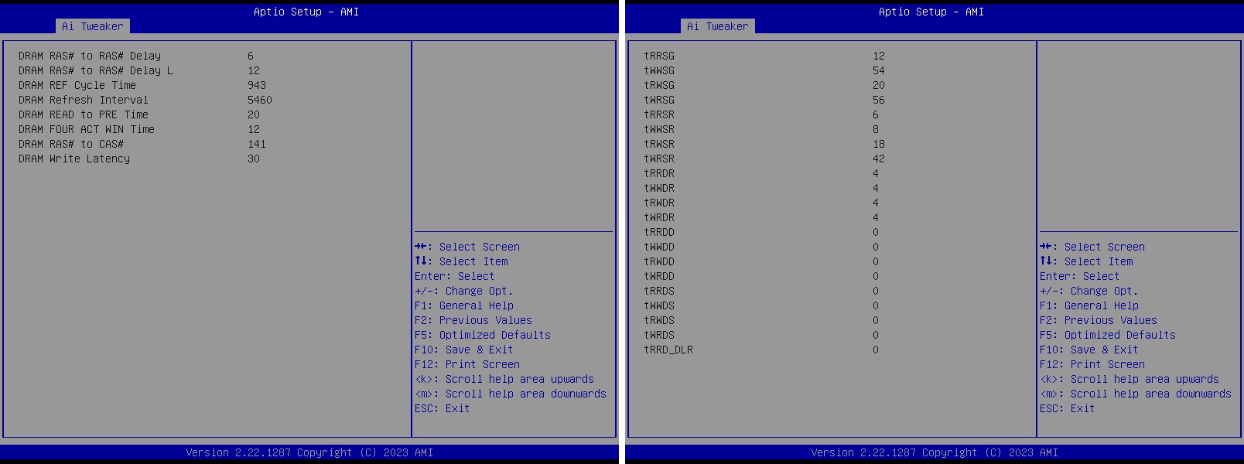Click F1: General Help in tRRSG screen
The height and width of the screenshot is (464, 1244).
point(1089,305)
